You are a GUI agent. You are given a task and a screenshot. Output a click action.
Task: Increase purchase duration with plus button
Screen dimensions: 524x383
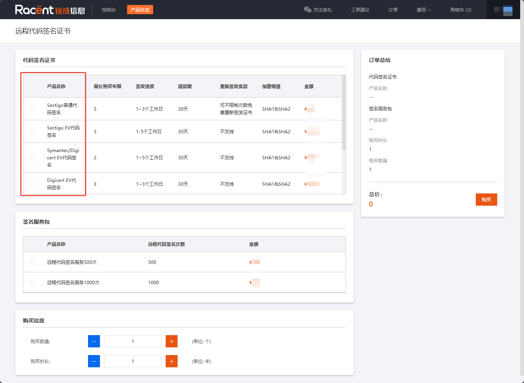point(171,361)
